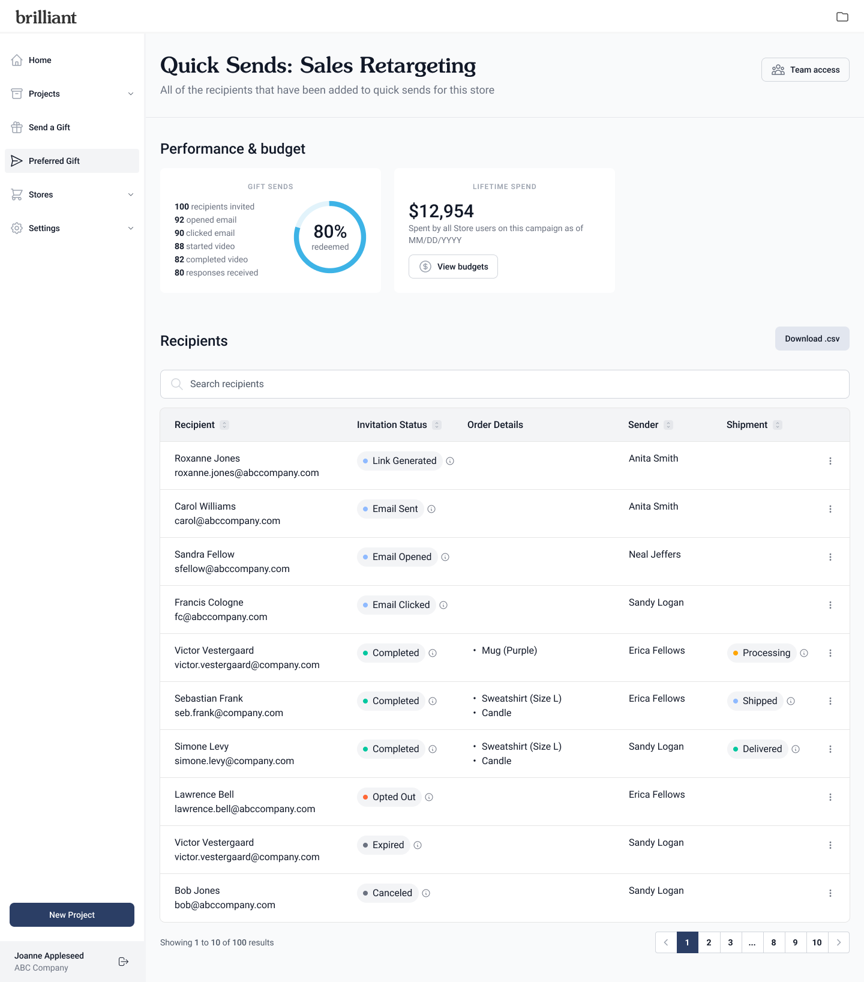Open Send a Gift in sidebar
The image size is (864, 982).
click(72, 127)
